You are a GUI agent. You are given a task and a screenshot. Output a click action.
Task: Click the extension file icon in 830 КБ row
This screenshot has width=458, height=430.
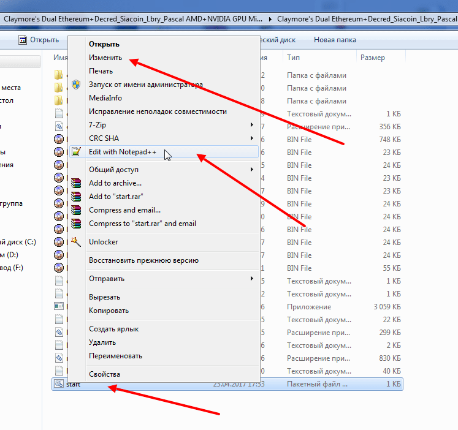tap(59, 358)
